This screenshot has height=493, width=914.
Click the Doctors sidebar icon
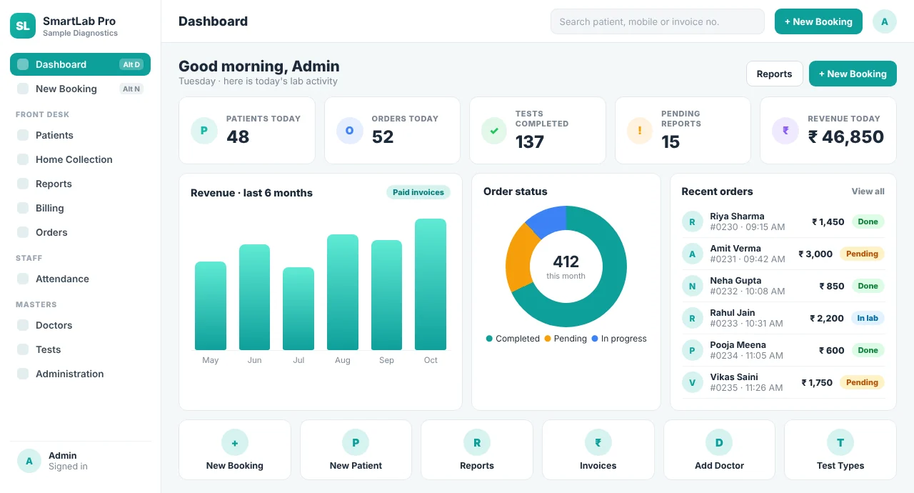tap(23, 325)
